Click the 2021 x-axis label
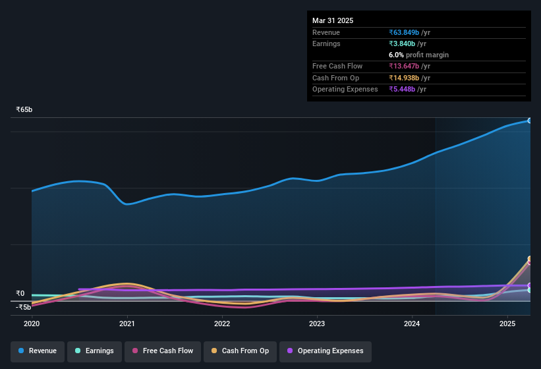The width and height of the screenshot is (541, 369). 127,324
